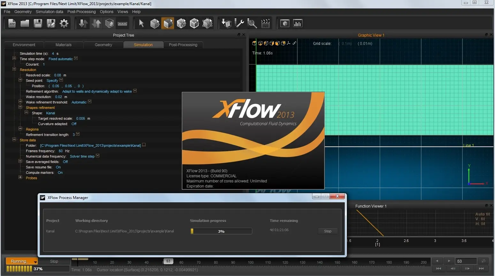Click the magnifying glass analysis icon

coord(252,24)
